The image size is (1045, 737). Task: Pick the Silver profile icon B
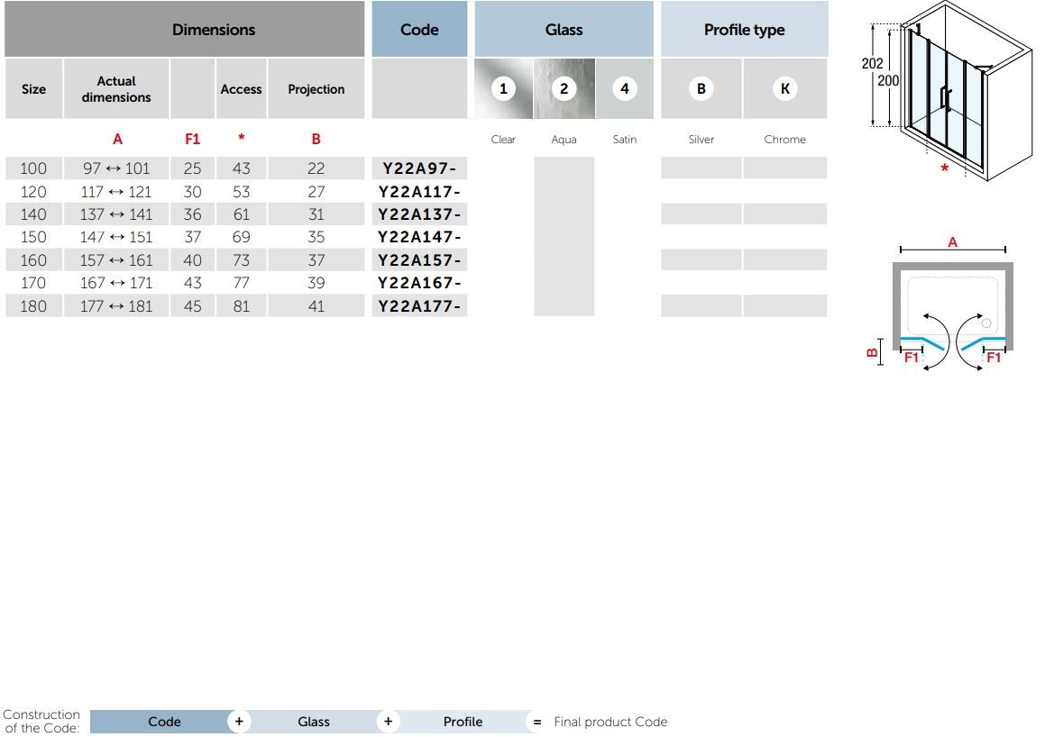click(701, 88)
